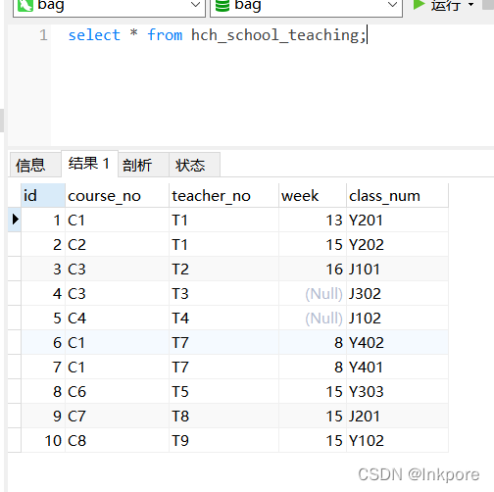Select teacher_no cell T8
Screen dimensions: 494x492
223,416
